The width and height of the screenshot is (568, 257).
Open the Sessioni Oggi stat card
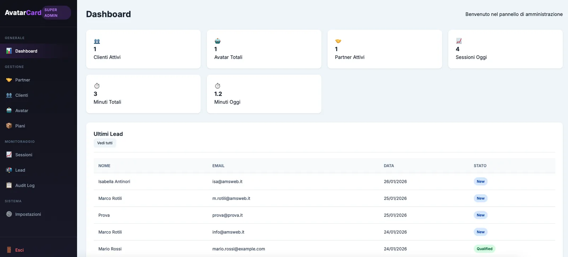coord(506,49)
